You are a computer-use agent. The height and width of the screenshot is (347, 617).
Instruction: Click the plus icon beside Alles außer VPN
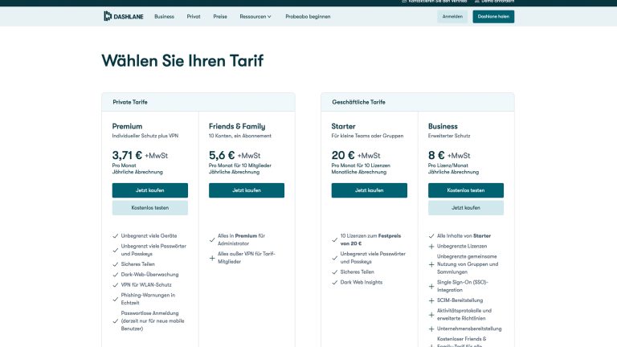point(212,258)
